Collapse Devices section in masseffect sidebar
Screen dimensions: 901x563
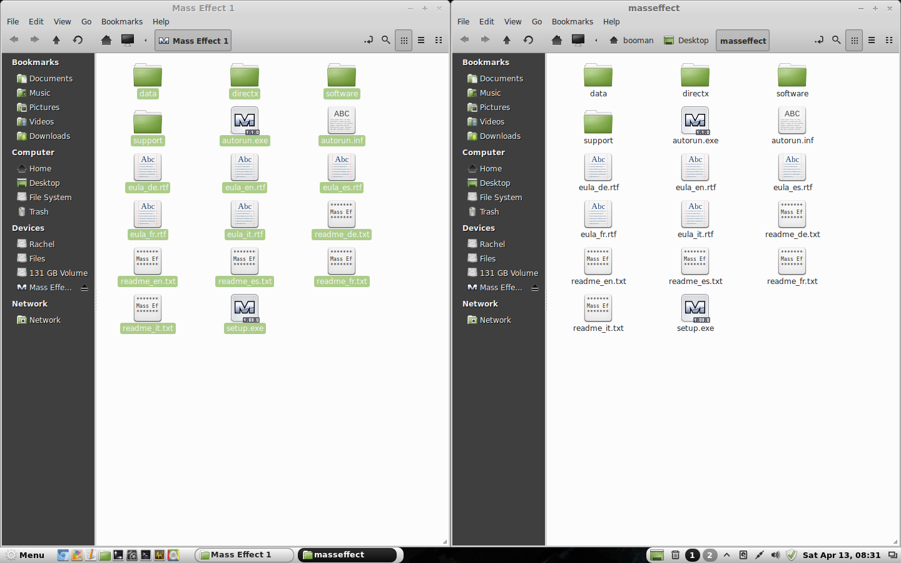coord(479,228)
